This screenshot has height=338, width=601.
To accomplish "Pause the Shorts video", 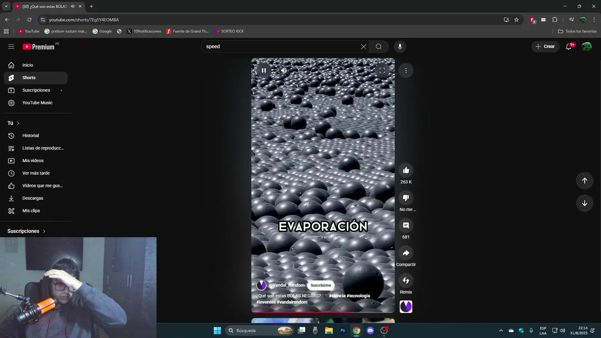I will point(264,70).
